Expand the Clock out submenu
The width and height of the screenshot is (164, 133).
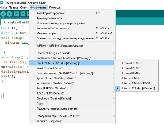tap(72, 98)
